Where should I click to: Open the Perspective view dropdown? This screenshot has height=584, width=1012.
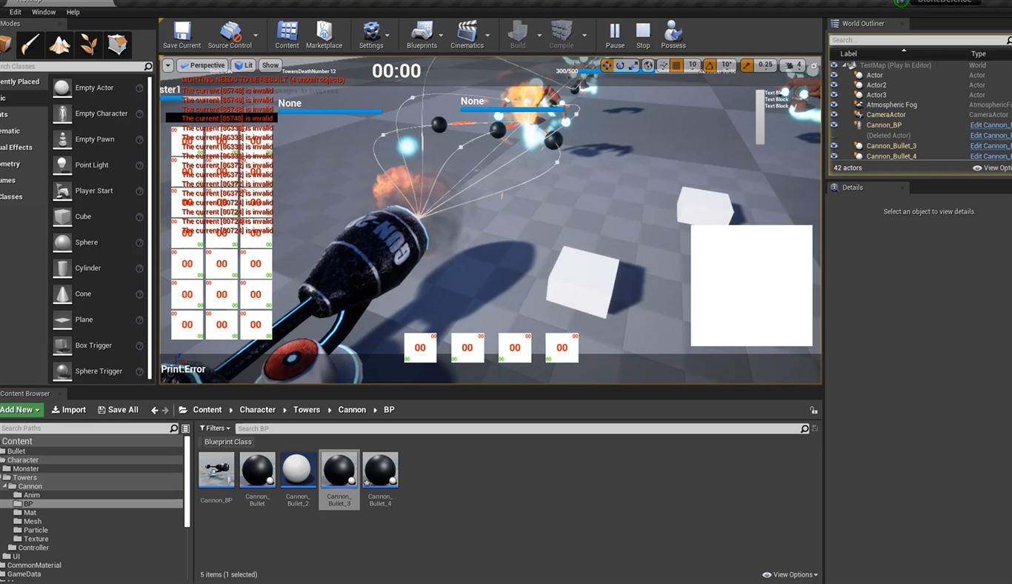(202, 65)
